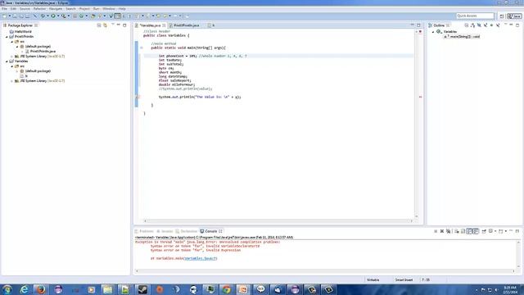The width and height of the screenshot is (524, 295).
Task: Switch to the Declaration tab
Action: pos(187,231)
